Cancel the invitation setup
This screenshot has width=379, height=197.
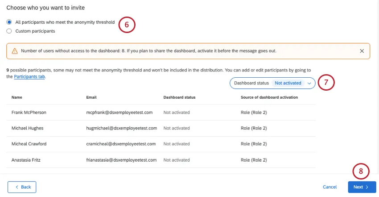330,187
